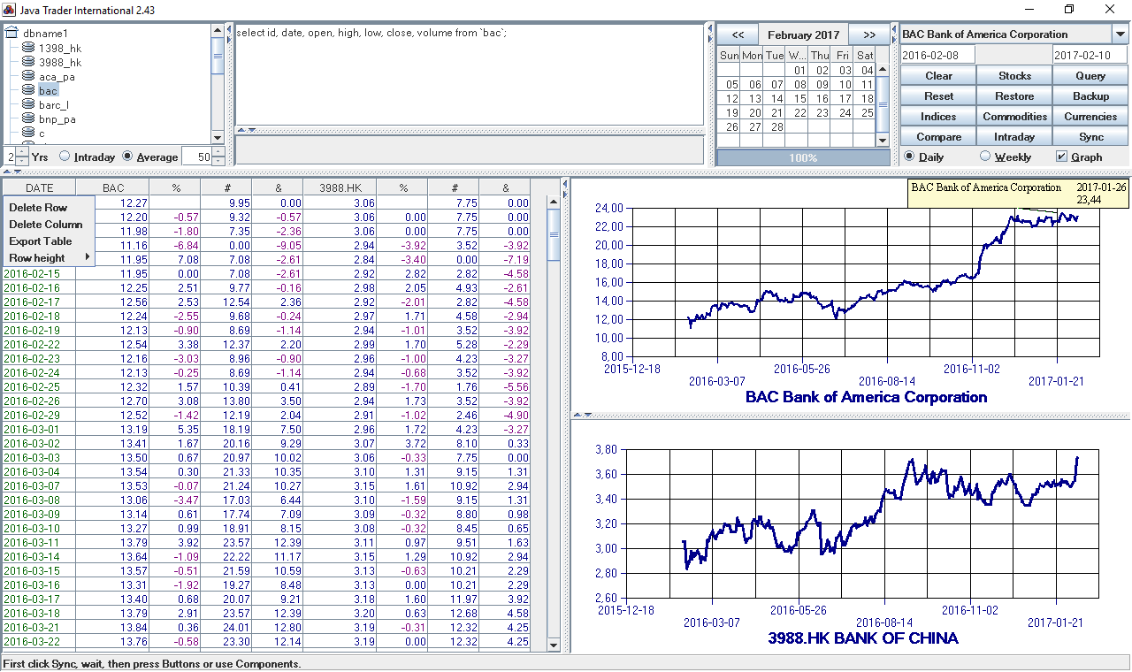Toggle the Graph checkbox
Screen dimensions: 1132x672
(x=1062, y=157)
